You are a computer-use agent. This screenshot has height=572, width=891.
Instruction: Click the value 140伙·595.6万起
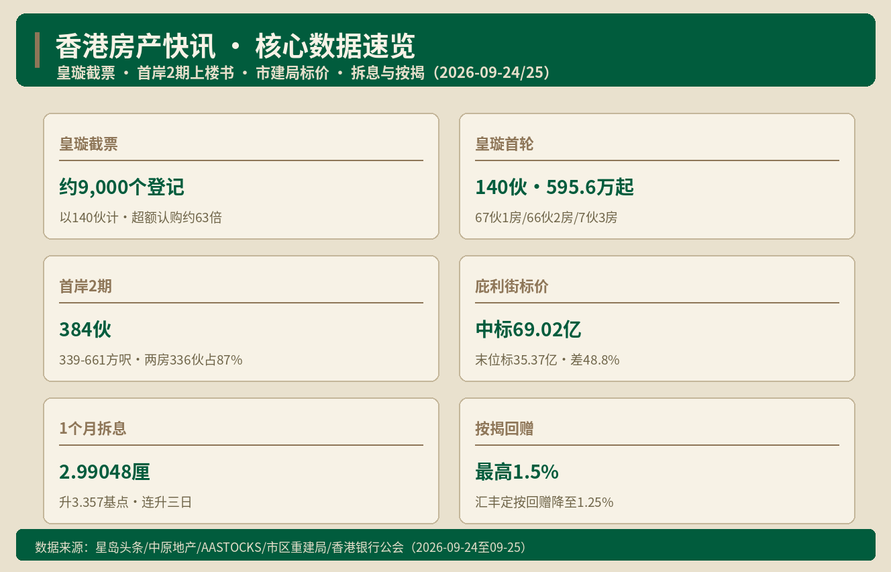pos(554,187)
